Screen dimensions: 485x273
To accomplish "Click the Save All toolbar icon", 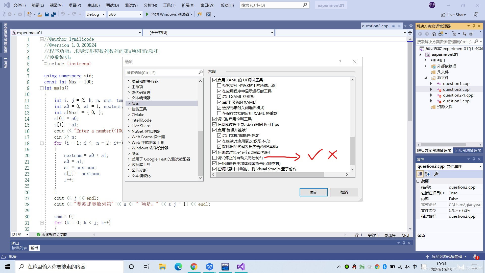I will pos(53,14).
